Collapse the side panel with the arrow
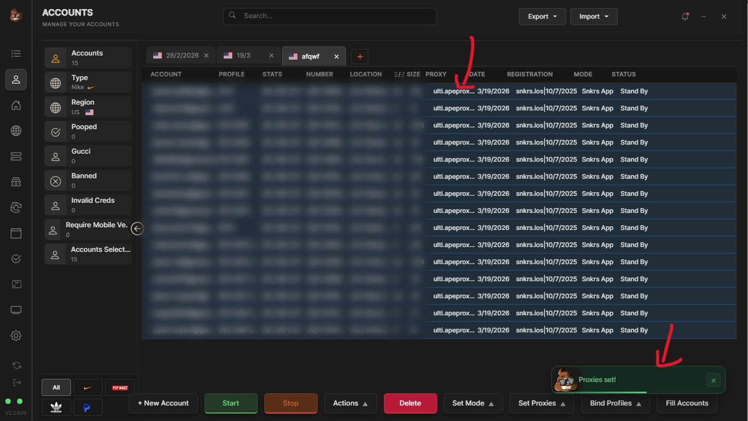The height and width of the screenshot is (421, 748). click(x=137, y=228)
